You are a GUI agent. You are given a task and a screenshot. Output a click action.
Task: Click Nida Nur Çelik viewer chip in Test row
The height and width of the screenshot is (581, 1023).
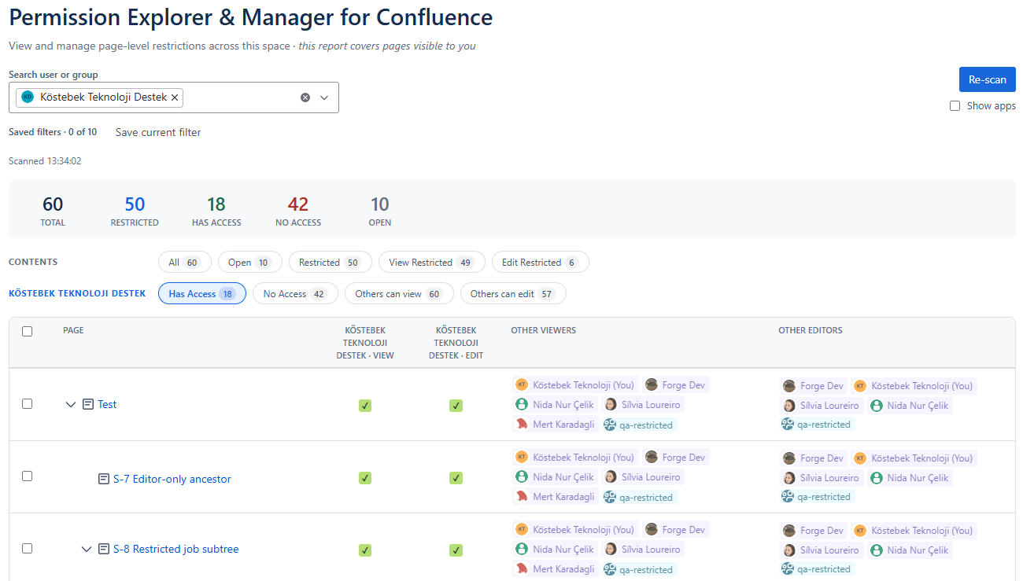click(556, 404)
